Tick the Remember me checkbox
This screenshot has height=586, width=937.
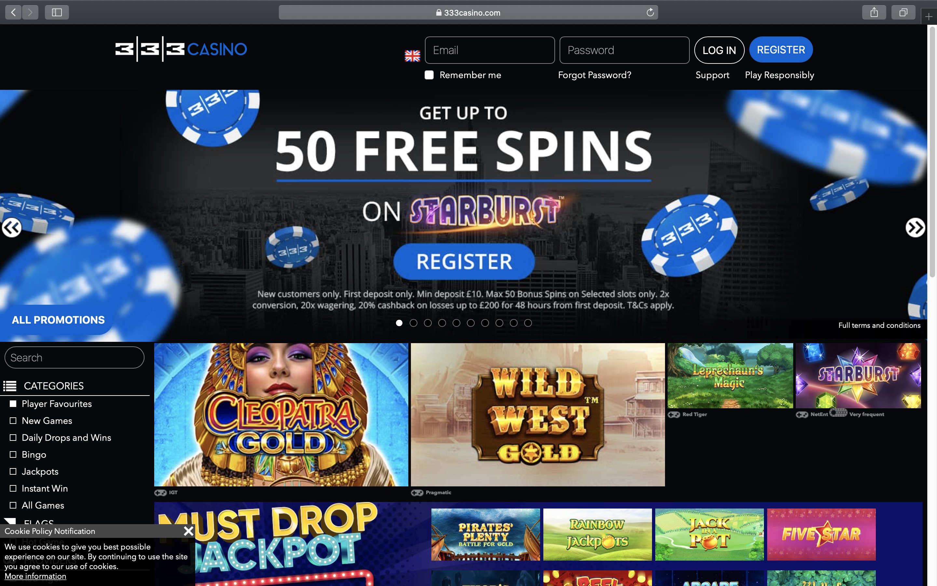[x=429, y=75]
